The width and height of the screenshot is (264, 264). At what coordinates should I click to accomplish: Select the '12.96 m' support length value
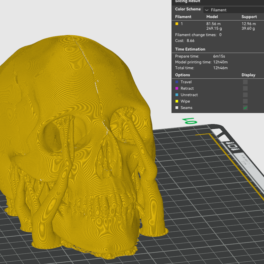(x=249, y=24)
